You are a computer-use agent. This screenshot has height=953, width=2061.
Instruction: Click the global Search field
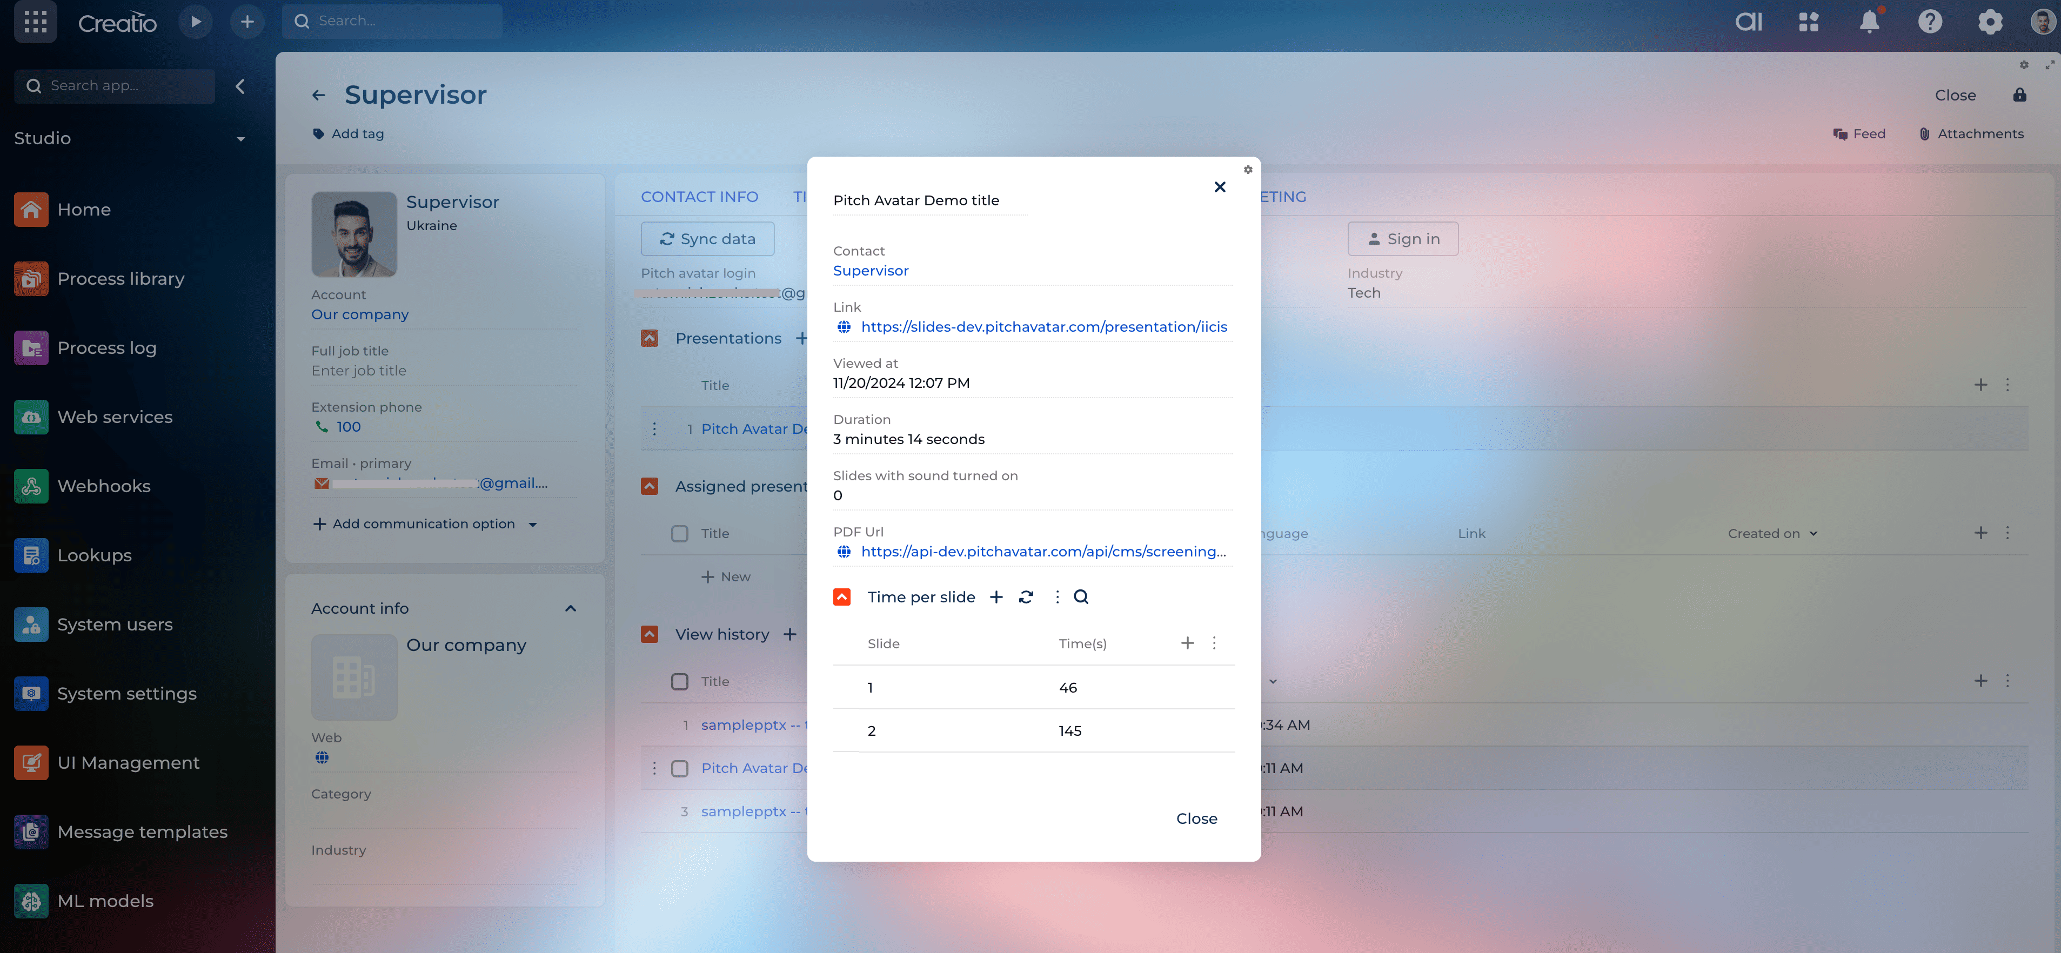391,21
